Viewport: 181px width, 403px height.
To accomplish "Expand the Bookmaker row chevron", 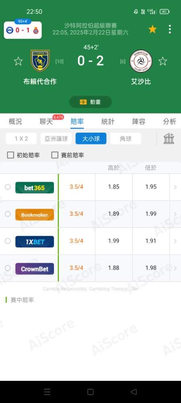I will tap(175, 214).
